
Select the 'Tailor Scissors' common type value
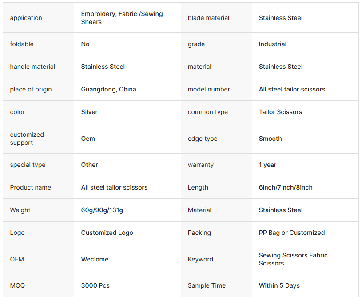(280, 112)
